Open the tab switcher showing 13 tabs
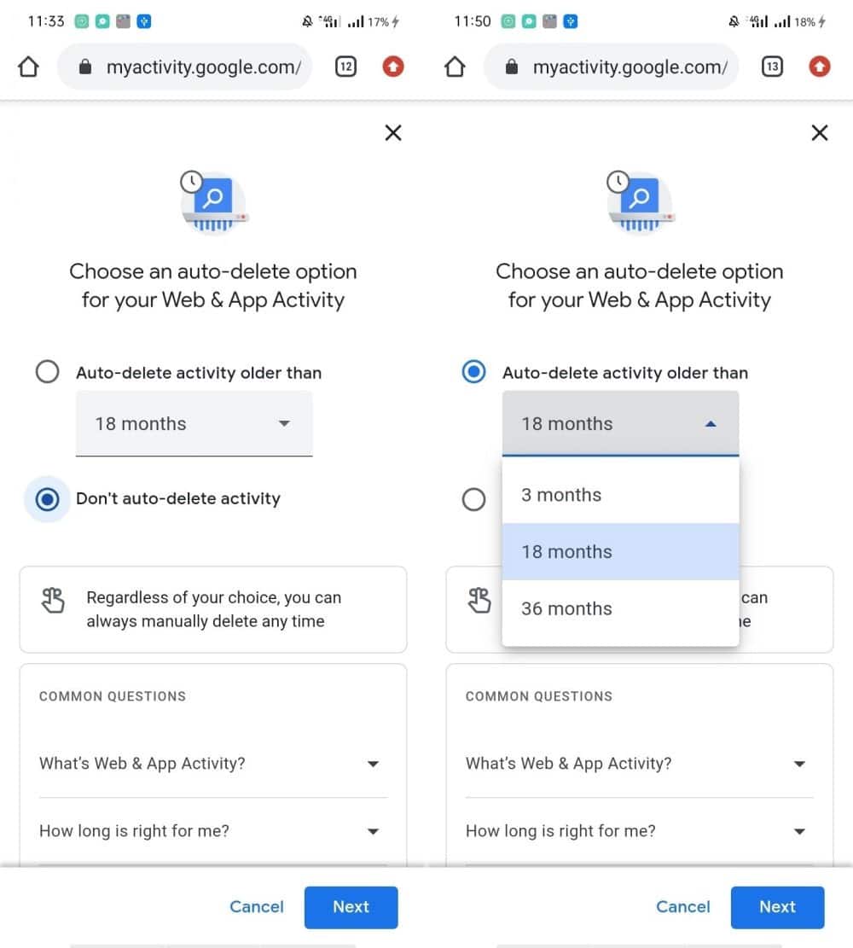Image resolution: width=853 pixels, height=948 pixels. pyautogui.click(x=772, y=67)
